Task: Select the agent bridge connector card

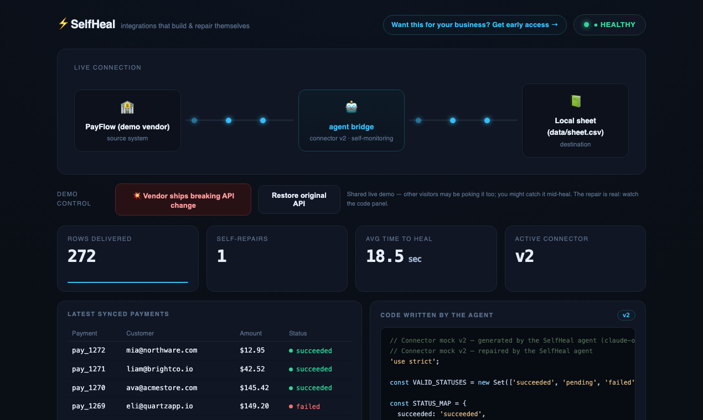Action: [351, 120]
